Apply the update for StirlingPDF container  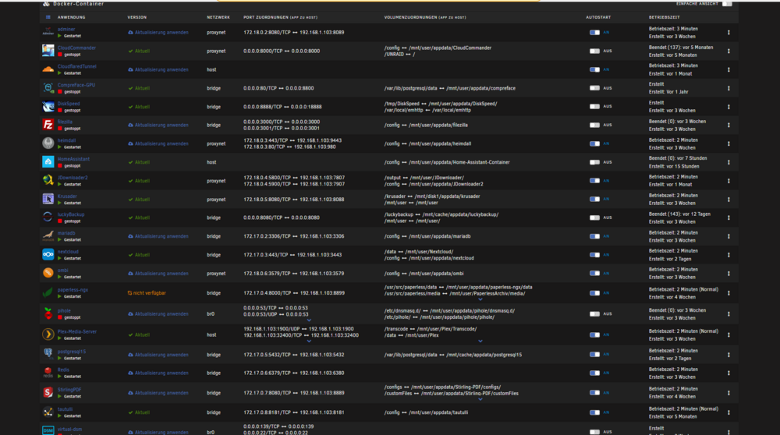tap(158, 393)
